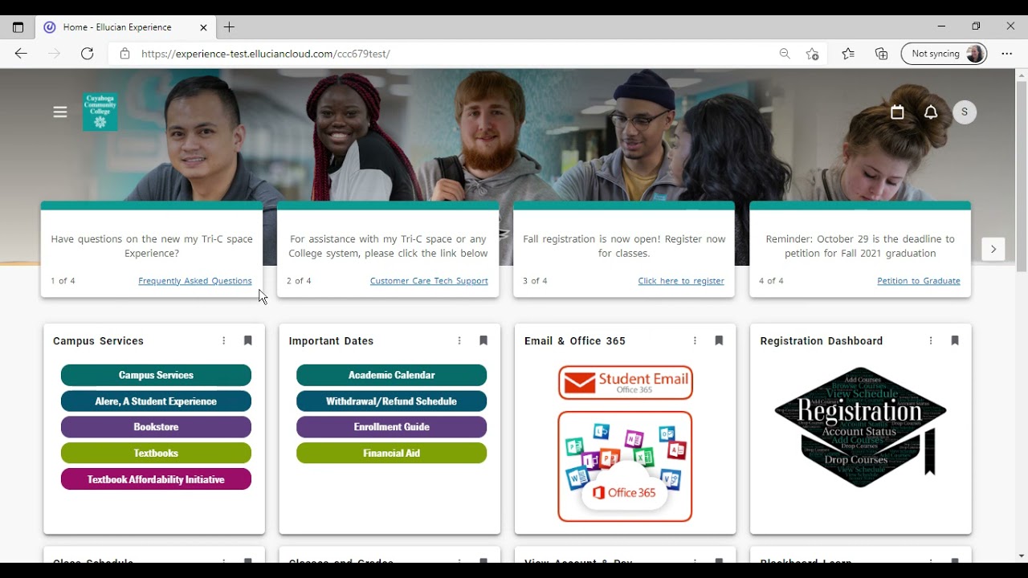Viewport: 1028px width, 578px height.
Task: Follow Click here to register link
Action: pyautogui.click(x=681, y=281)
